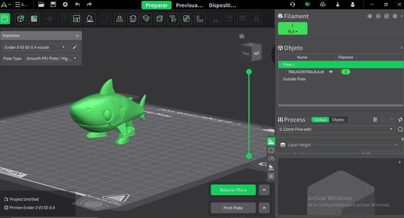This screenshot has width=404, height=218.
Task: Switch the Process scope to Global
Action: (x=320, y=120)
